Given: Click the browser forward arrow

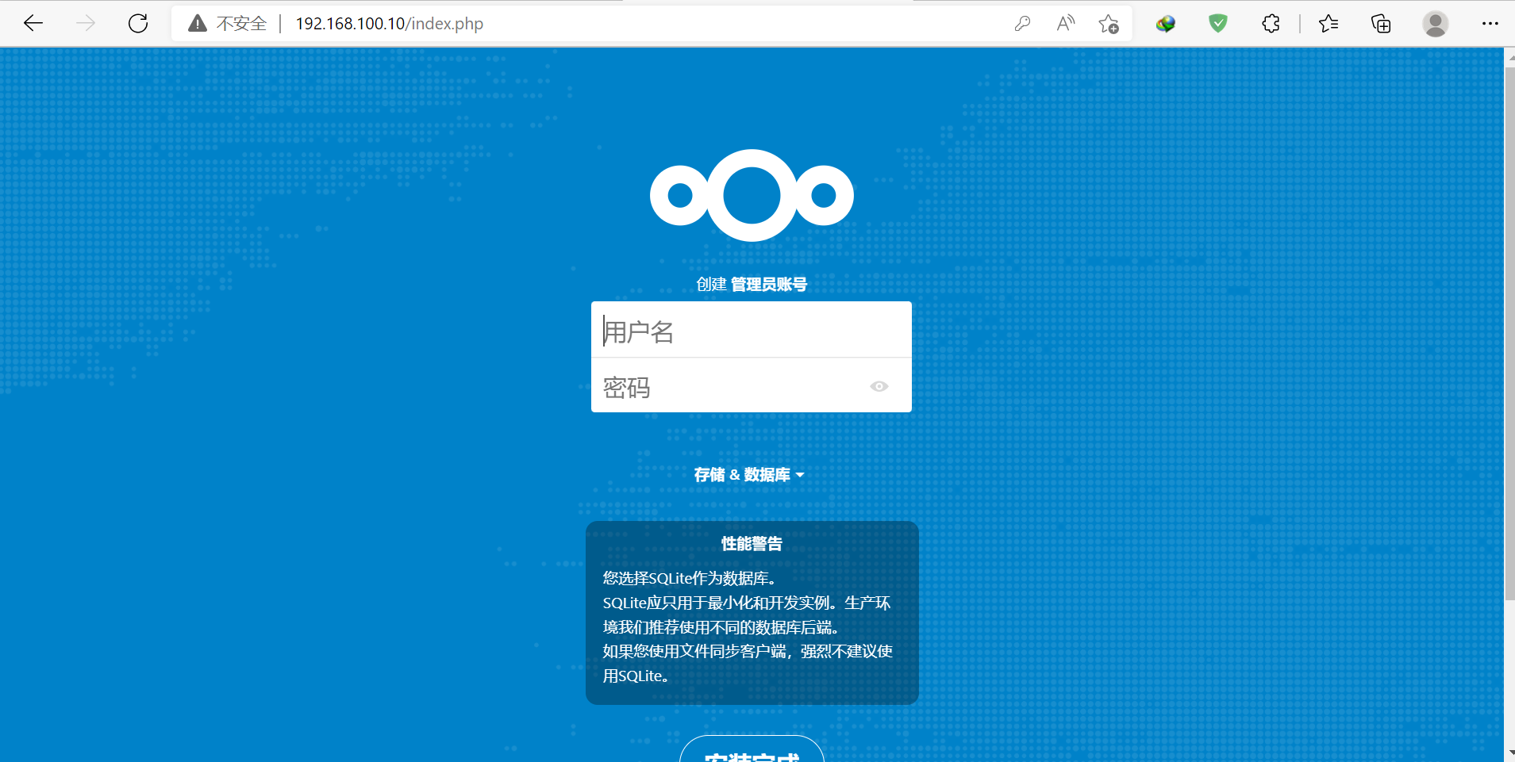Looking at the screenshot, I should pyautogui.click(x=86, y=24).
